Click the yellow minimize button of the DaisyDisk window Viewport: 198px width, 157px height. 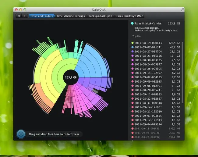click(21, 10)
